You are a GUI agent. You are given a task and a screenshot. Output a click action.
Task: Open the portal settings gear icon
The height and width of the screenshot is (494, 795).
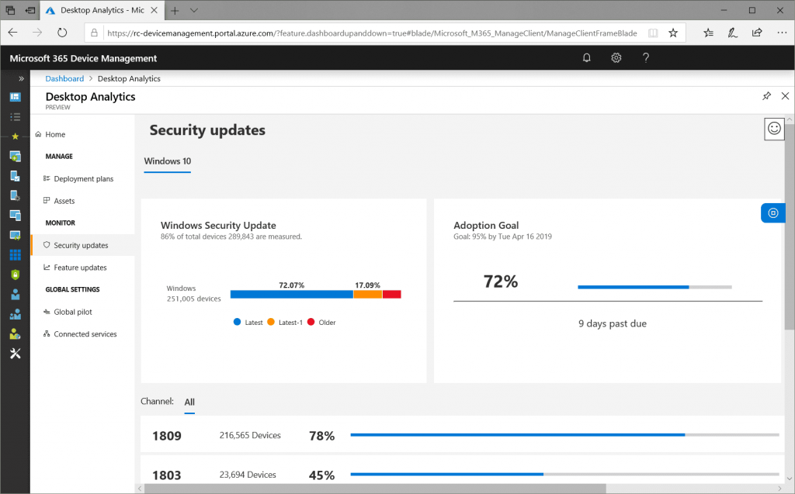click(616, 57)
